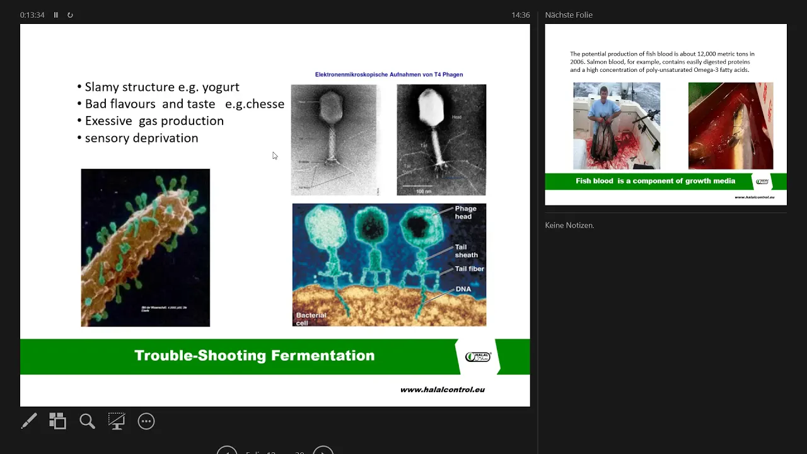Click the bacterium with green phages image
Viewport: 807px width, 454px height.
point(146,248)
